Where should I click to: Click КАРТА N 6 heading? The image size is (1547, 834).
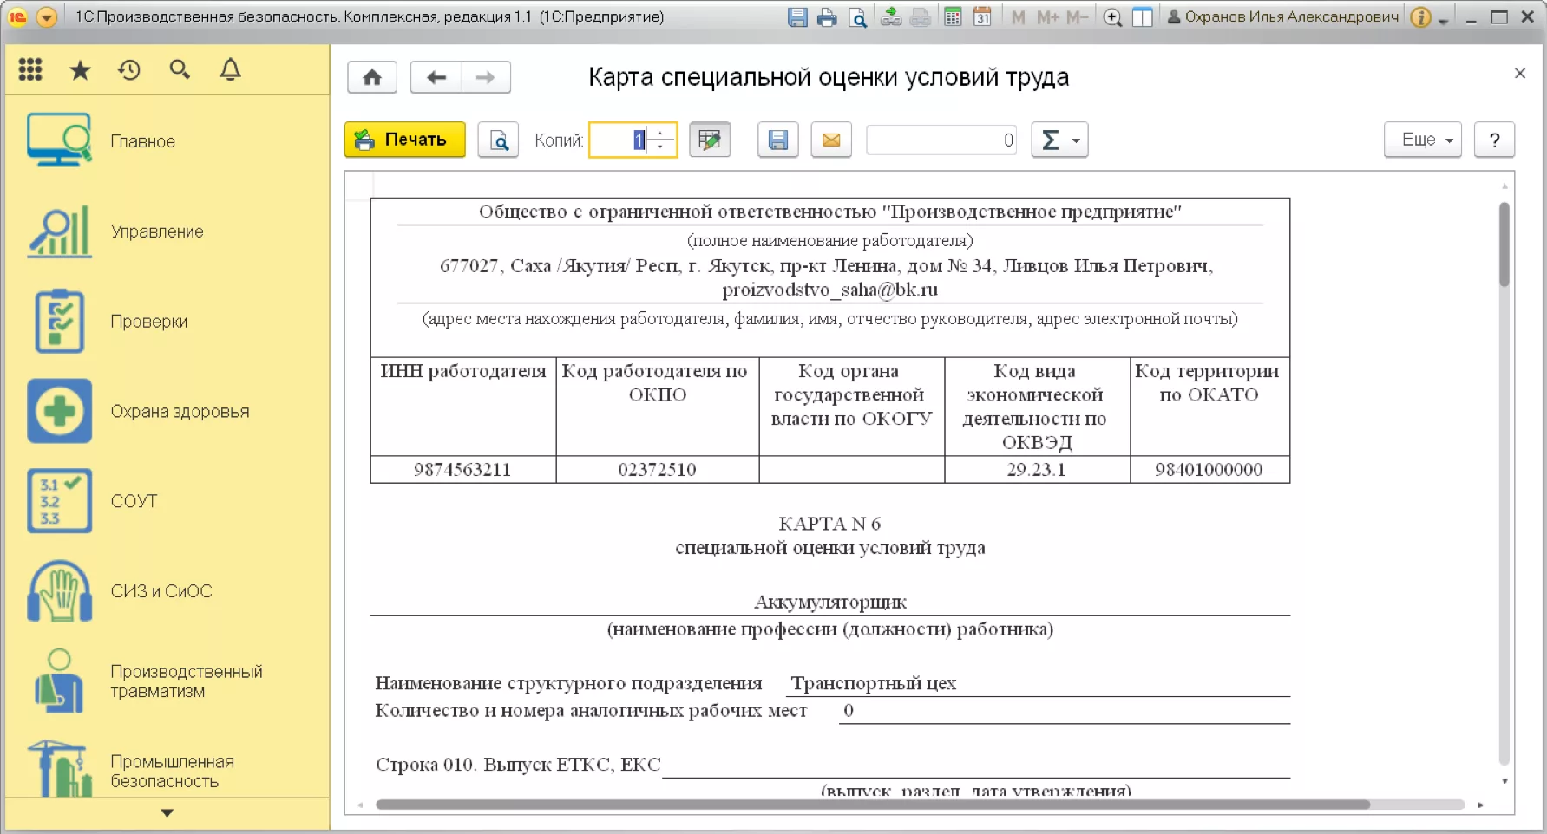pos(829,524)
